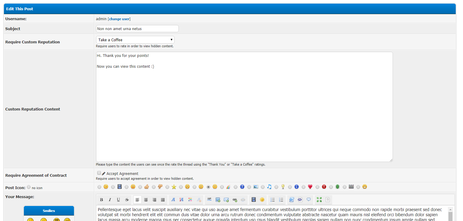Screen dimensions: 463x221
Task: Apply italic text formatting
Action: click(x=110, y=200)
